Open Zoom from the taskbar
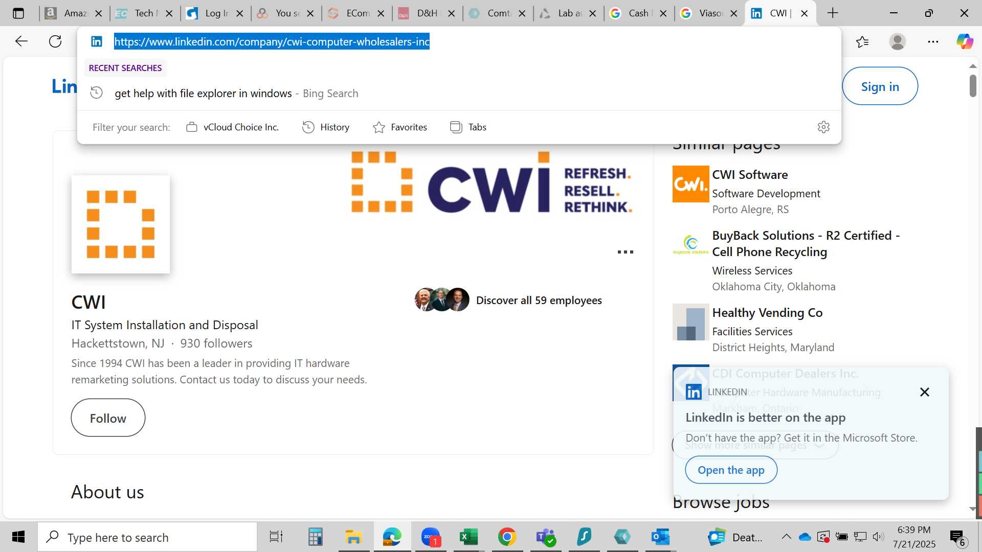The image size is (982, 552). click(x=431, y=537)
